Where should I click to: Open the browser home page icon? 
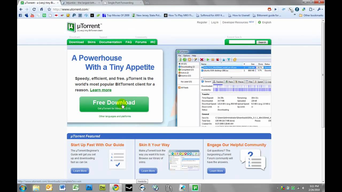click(x=41, y=9)
